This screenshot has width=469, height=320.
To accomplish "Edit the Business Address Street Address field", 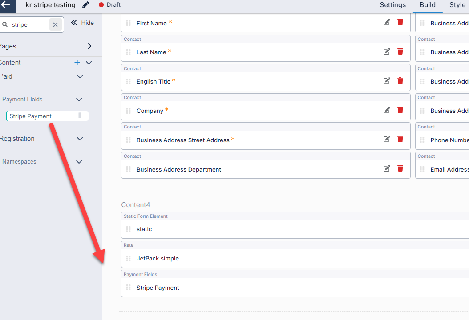I will point(387,139).
